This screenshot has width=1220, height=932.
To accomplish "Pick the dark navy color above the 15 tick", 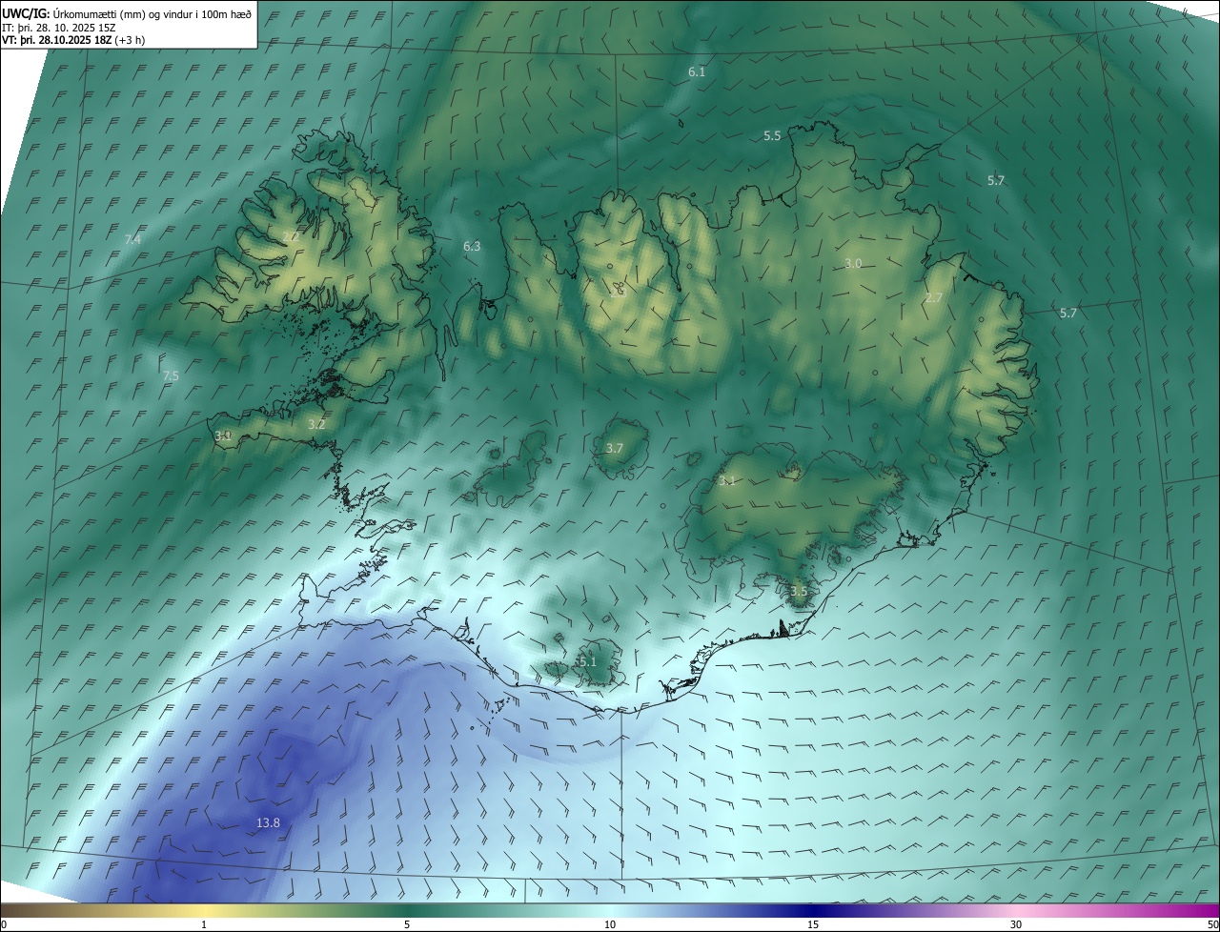I will tap(813, 910).
